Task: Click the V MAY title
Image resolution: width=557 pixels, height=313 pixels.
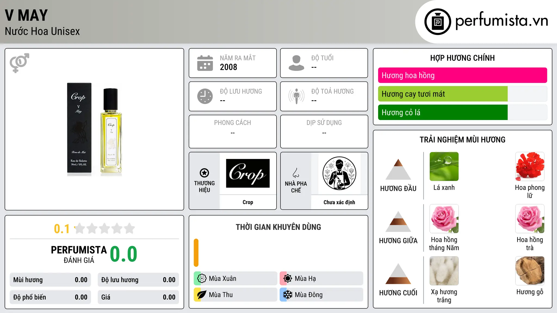Action: click(x=26, y=15)
